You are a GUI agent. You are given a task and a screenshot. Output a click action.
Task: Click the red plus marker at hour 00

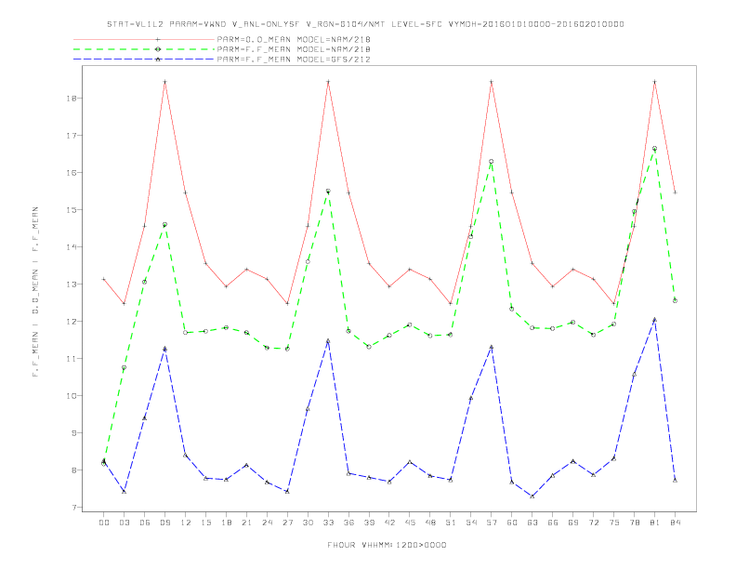coord(104,279)
